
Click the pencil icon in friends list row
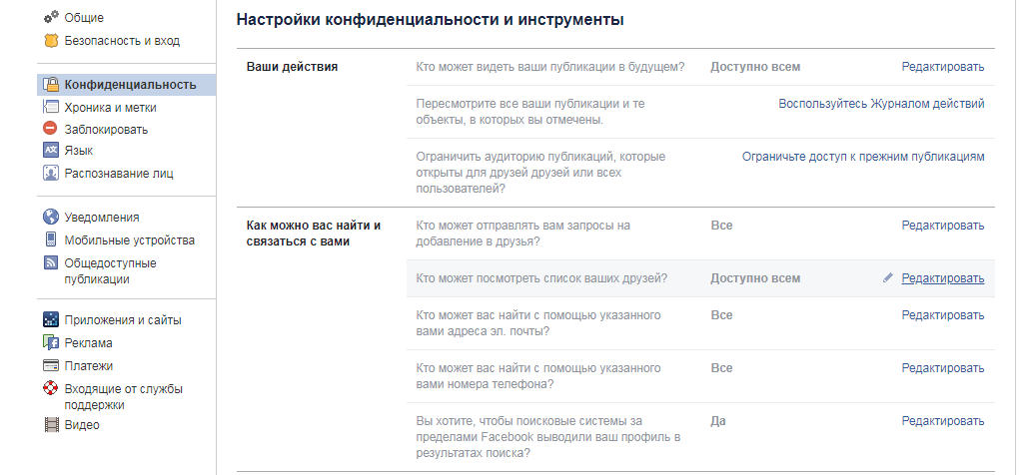888,278
